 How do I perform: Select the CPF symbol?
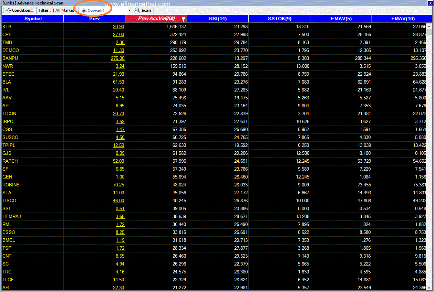[7, 34]
